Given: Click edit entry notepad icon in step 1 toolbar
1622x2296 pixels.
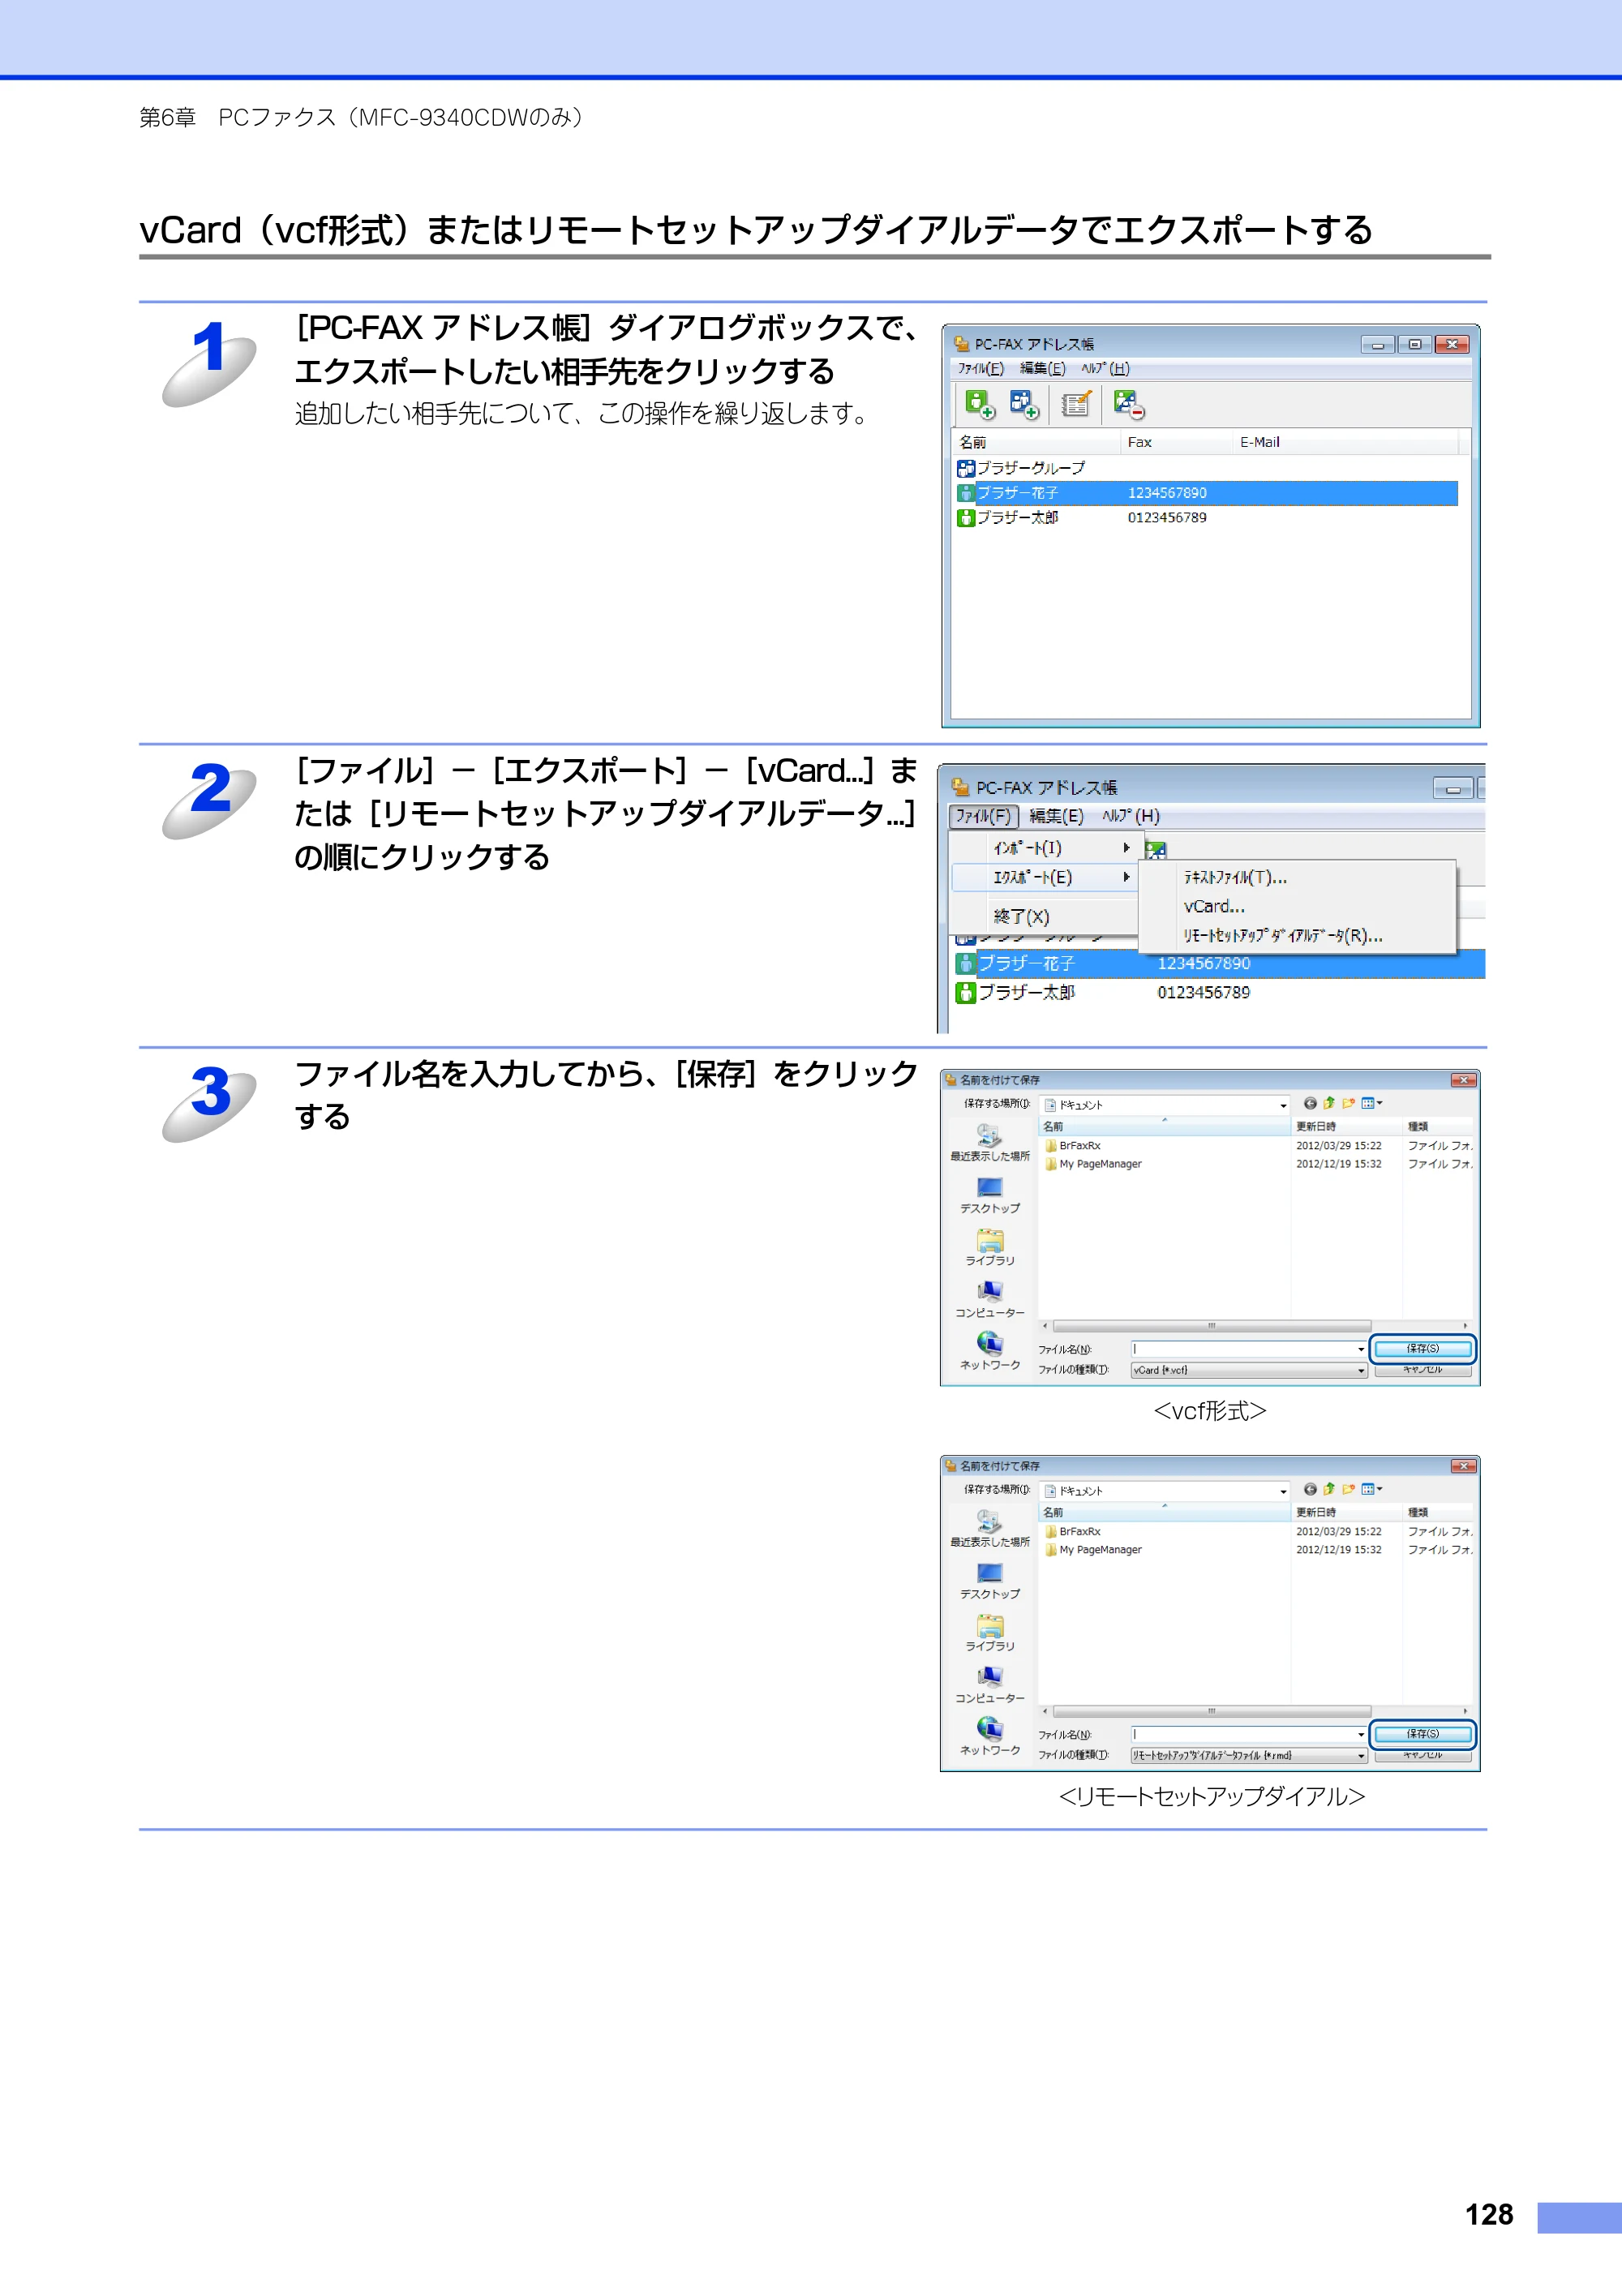Looking at the screenshot, I should click(1075, 404).
